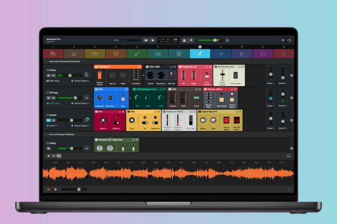Click the metronome icon in toolbar

[184, 40]
